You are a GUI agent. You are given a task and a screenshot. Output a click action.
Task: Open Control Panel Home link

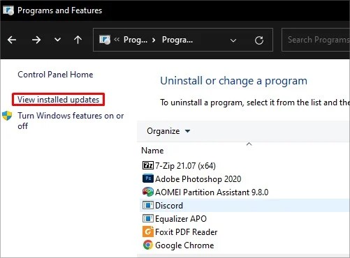pyautogui.click(x=55, y=75)
